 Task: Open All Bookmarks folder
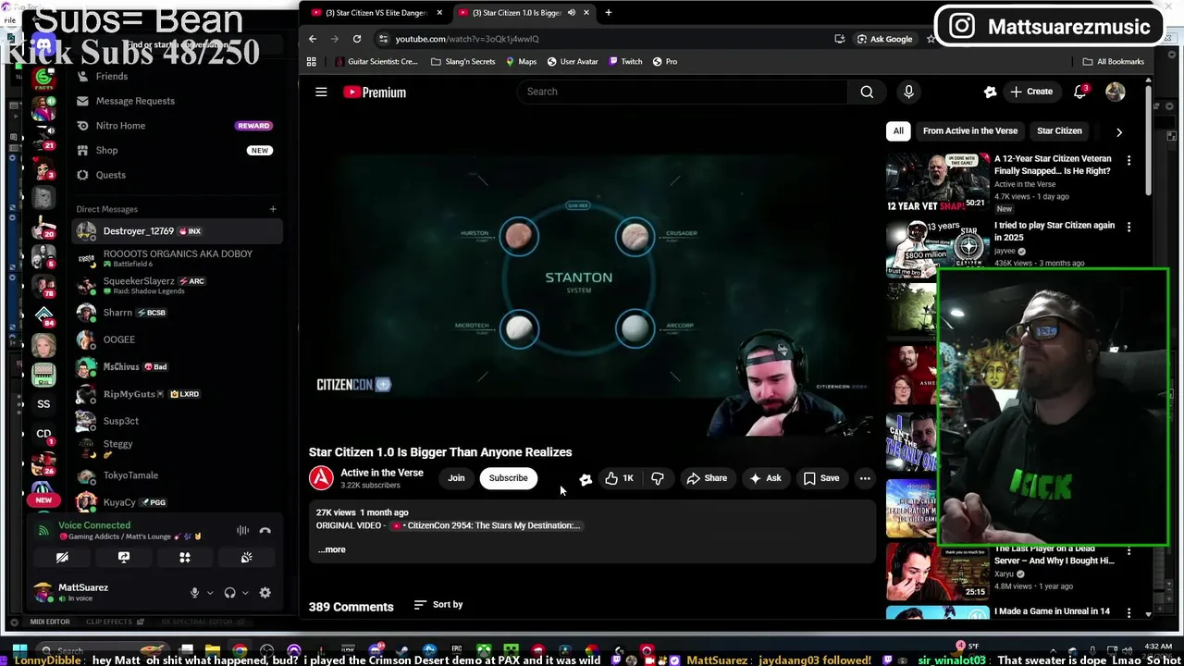click(x=1114, y=62)
